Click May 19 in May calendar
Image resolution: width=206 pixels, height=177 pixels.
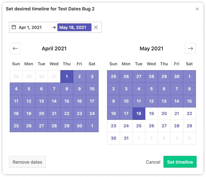(x=151, y=113)
